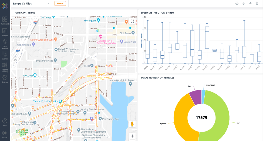Click the car legend label
263x141 pixels.
(238, 123)
